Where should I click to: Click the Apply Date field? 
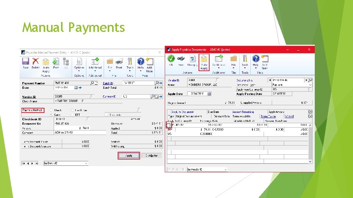[x=197, y=94]
